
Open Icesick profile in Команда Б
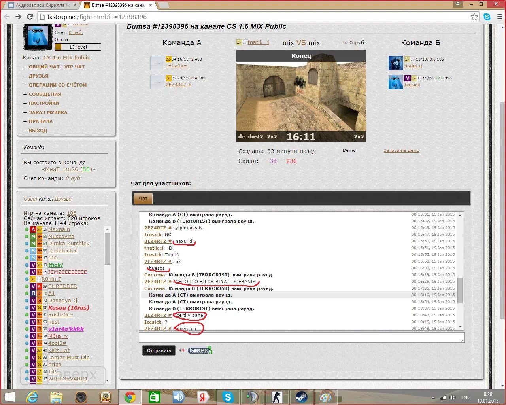pos(412,85)
